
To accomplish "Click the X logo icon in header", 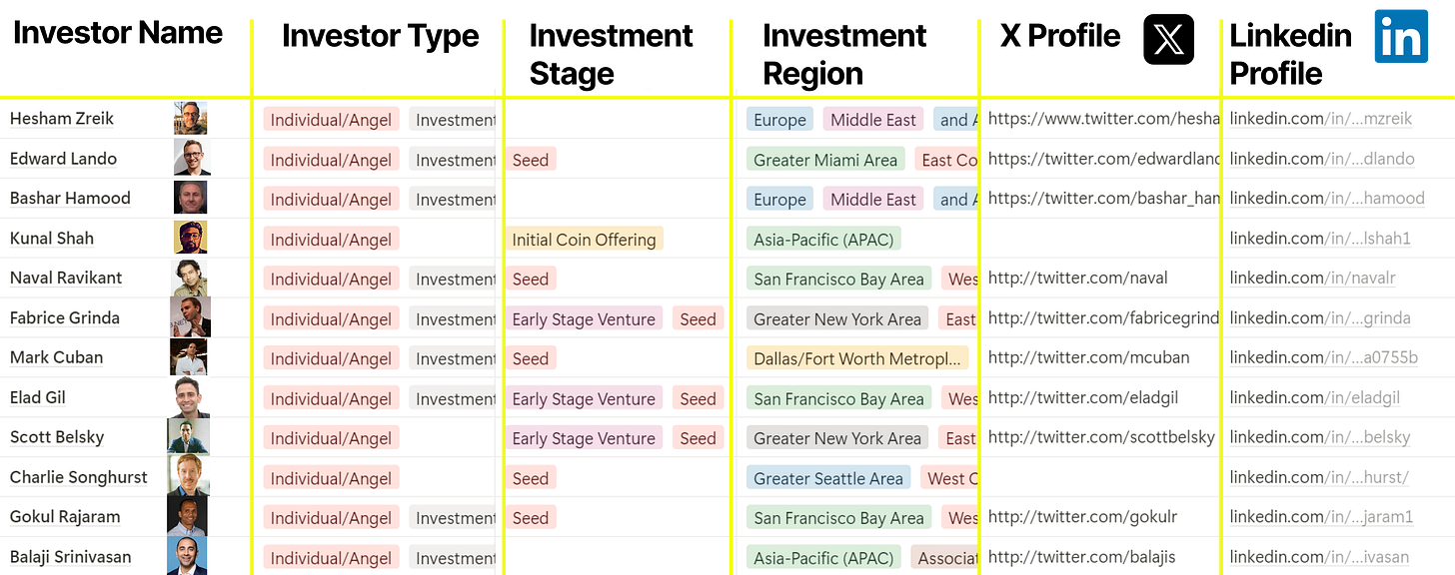I will coord(1168,40).
